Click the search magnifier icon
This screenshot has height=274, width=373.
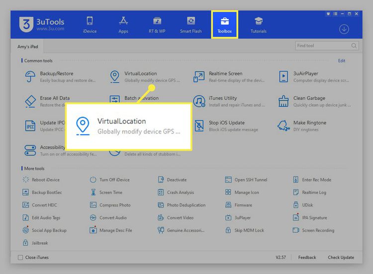354,46
